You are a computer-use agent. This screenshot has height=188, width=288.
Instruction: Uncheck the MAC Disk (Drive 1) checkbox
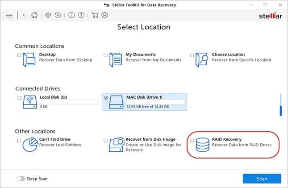tap(106, 98)
